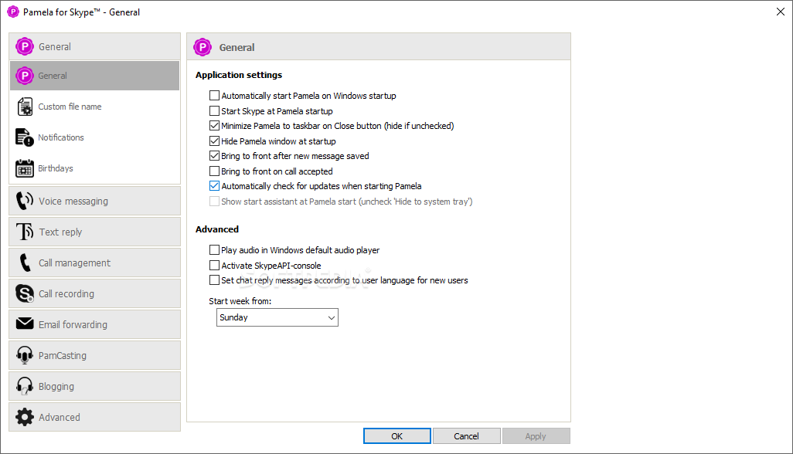The height and width of the screenshot is (454, 793).
Task: Disable Bring to front after new message saved
Action: click(x=214, y=156)
